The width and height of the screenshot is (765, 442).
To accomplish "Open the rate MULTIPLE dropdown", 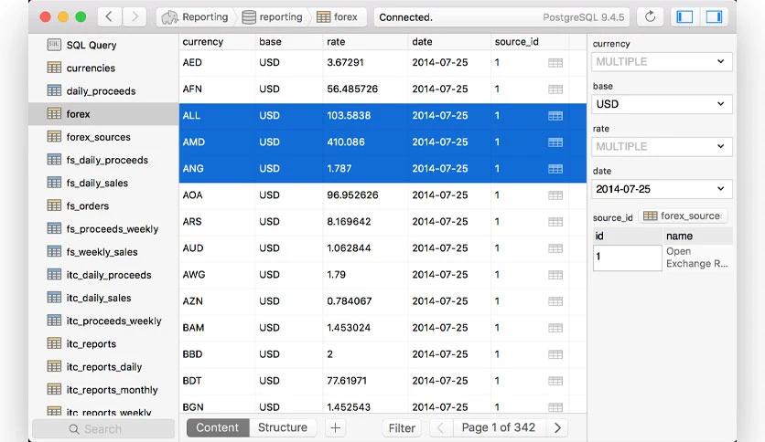I will pyautogui.click(x=662, y=147).
